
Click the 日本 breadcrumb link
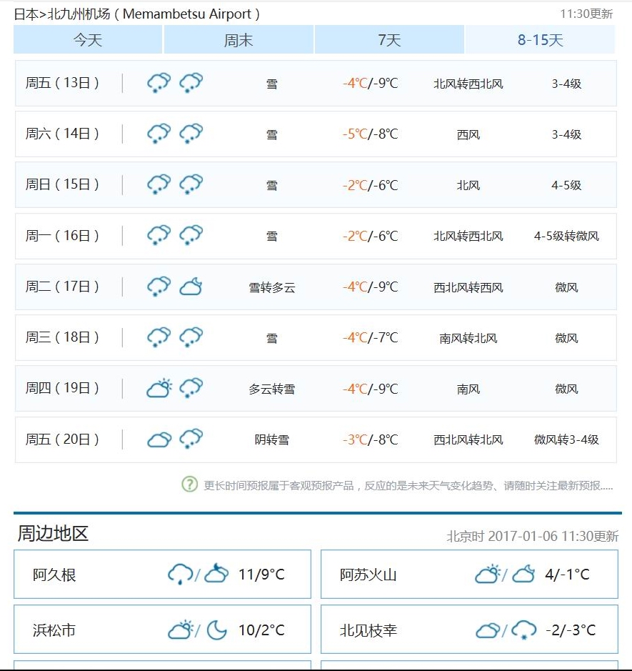pyautogui.click(x=23, y=13)
